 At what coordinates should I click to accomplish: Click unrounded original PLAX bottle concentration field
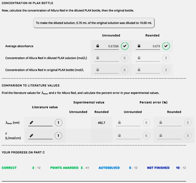coord(109,70)
